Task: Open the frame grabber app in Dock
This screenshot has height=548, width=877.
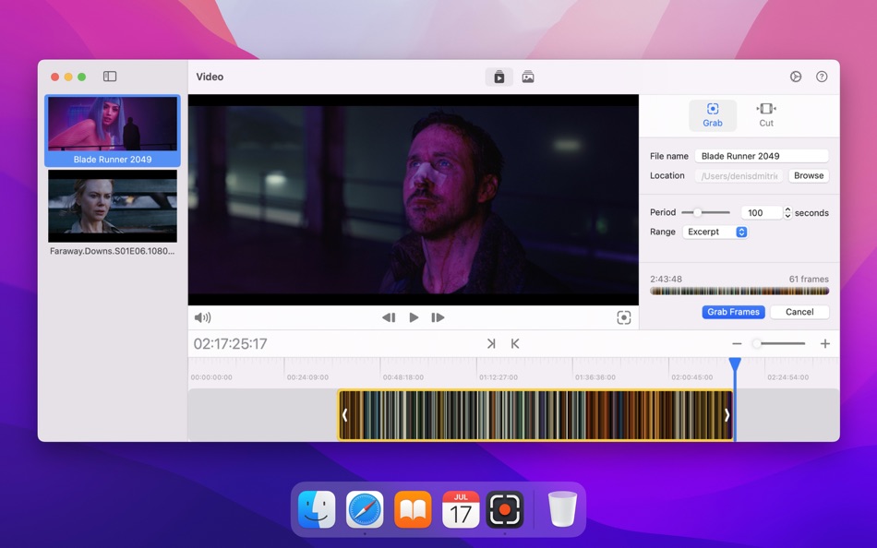Action: [504, 509]
